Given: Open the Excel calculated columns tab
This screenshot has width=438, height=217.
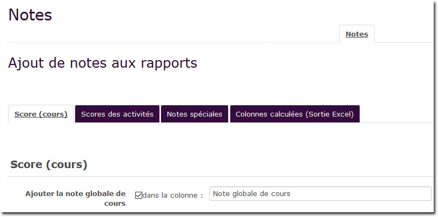Looking at the screenshot, I should click(294, 114).
